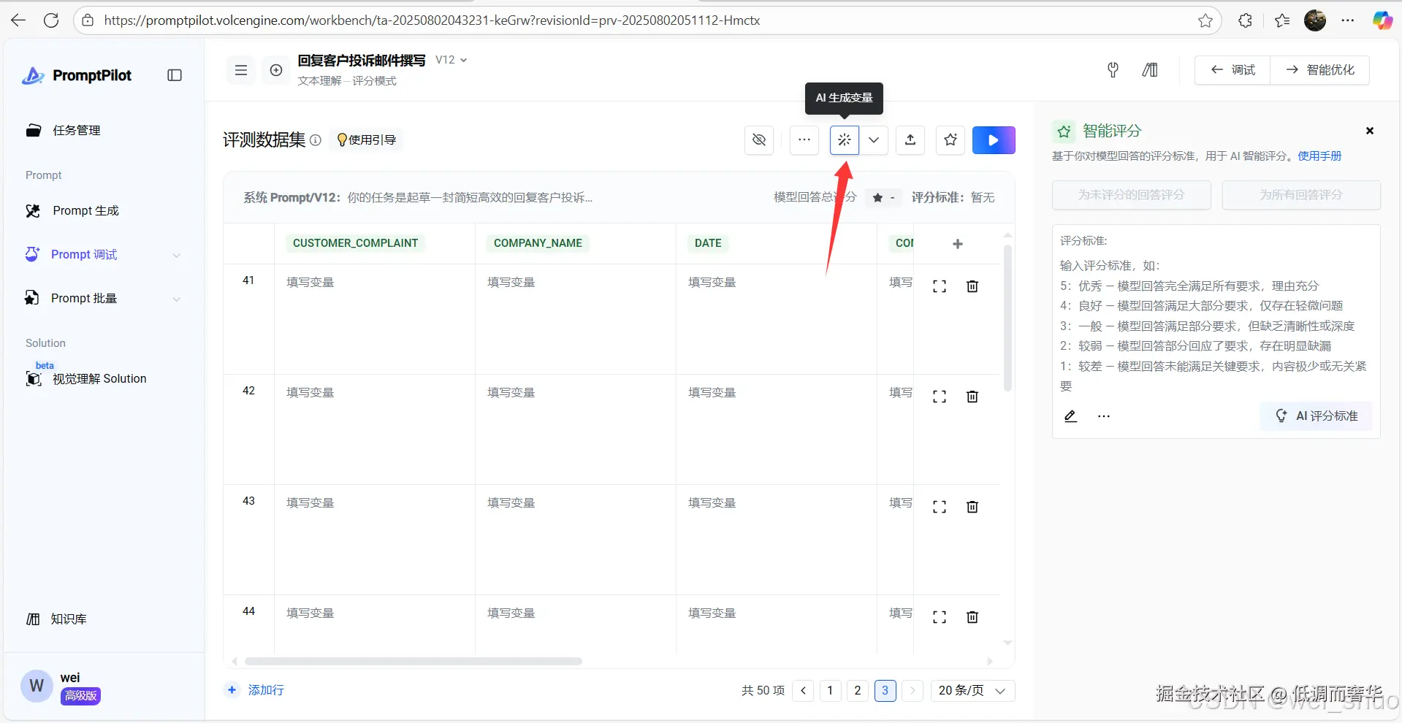The image size is (1402, 723).
Task: Delete row 44 with trash icon
Action: tap(972, 617)
